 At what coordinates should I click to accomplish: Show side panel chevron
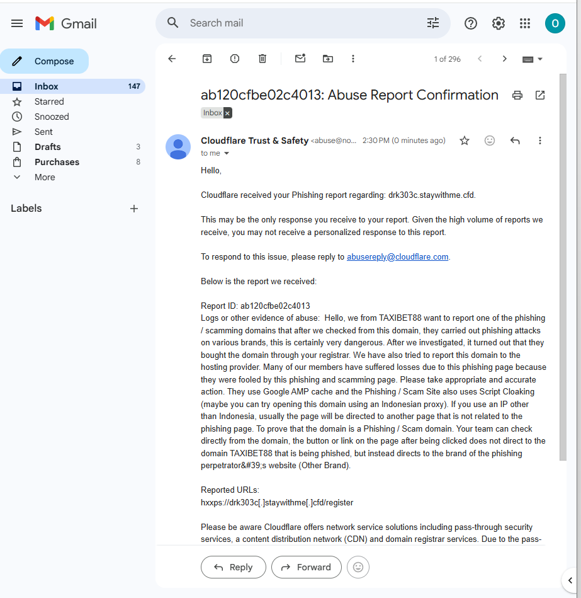[x=570, y=580]
